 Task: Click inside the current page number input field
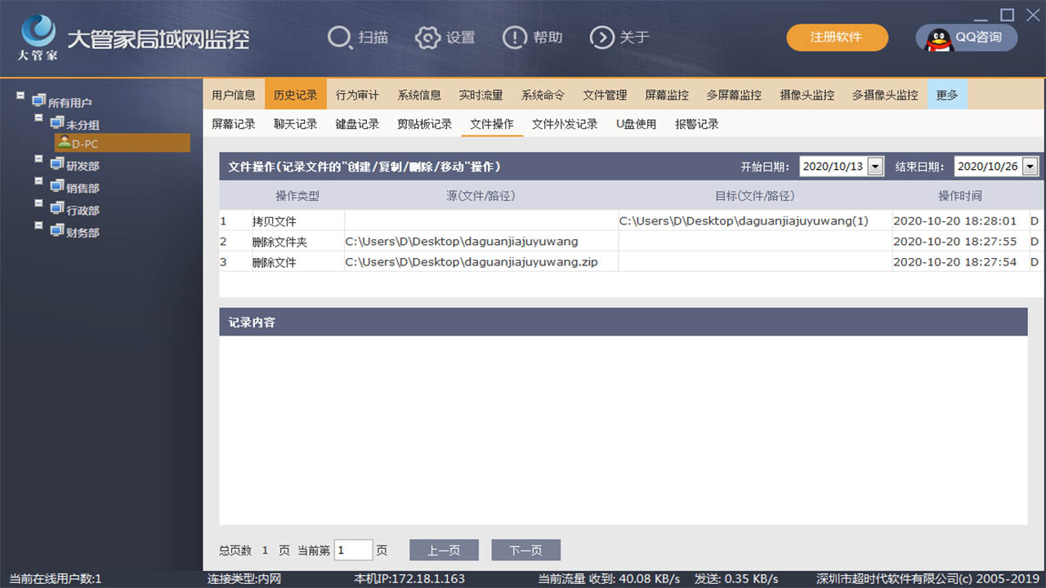(353, 550)
